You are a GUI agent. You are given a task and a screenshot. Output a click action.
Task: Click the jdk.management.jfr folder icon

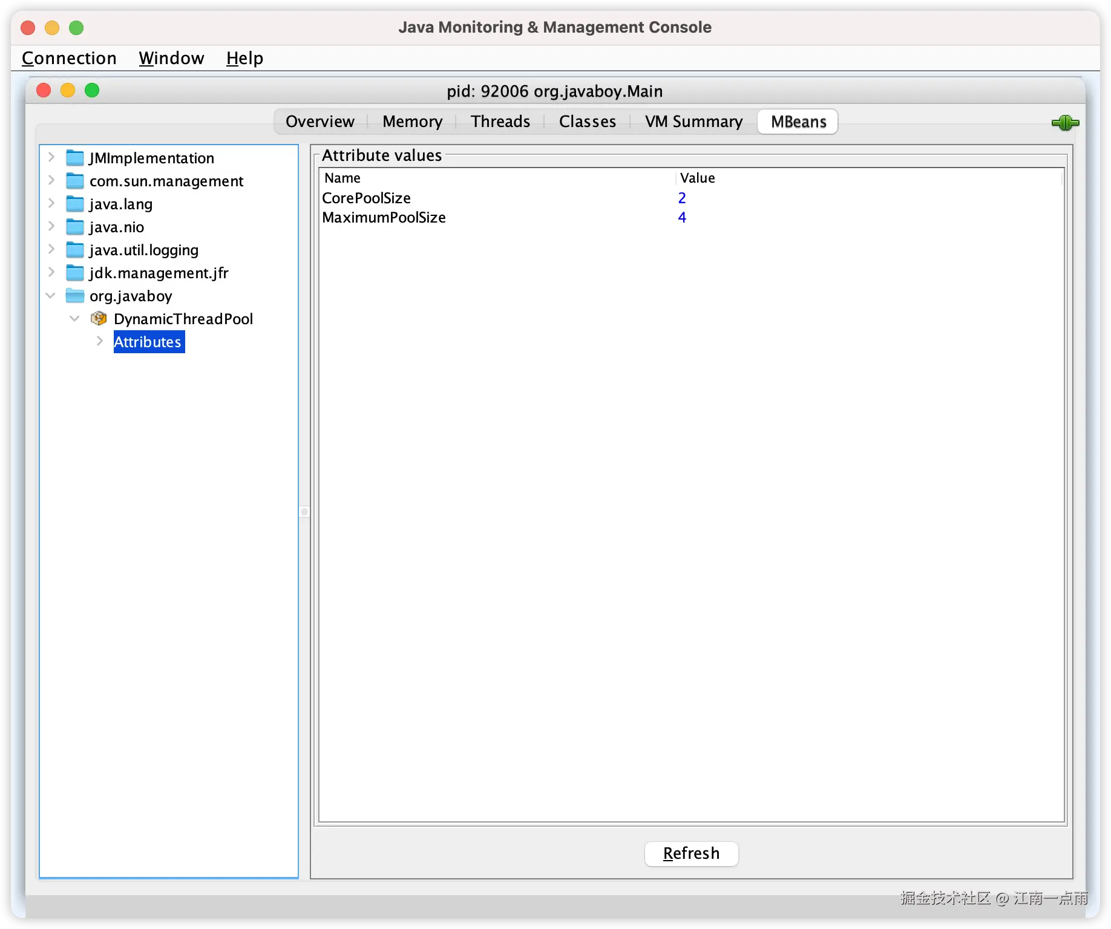coord(75,273)
